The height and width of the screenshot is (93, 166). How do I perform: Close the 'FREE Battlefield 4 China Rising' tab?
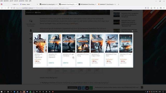(96, 4)
